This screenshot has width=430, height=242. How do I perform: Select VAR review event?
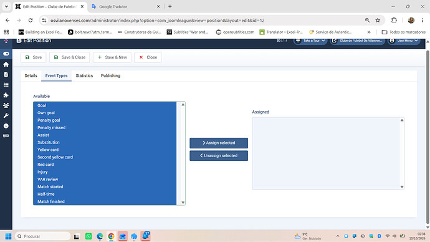click(x=105, y=180)
